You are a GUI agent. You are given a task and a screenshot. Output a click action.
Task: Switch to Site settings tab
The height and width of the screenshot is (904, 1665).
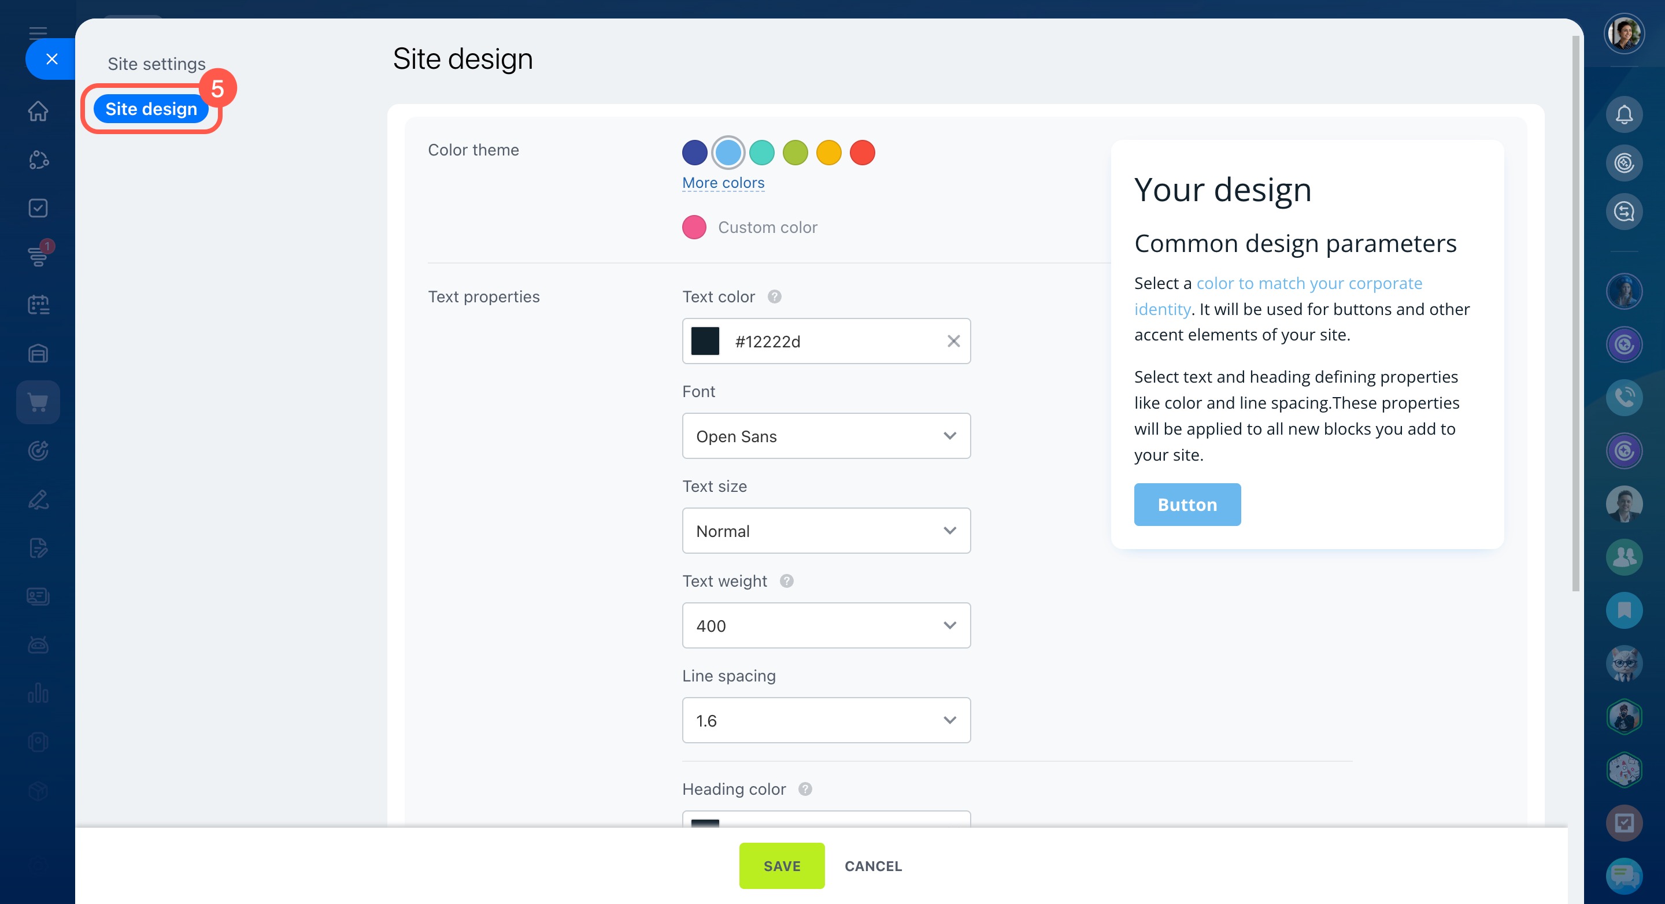pos(157,64)
